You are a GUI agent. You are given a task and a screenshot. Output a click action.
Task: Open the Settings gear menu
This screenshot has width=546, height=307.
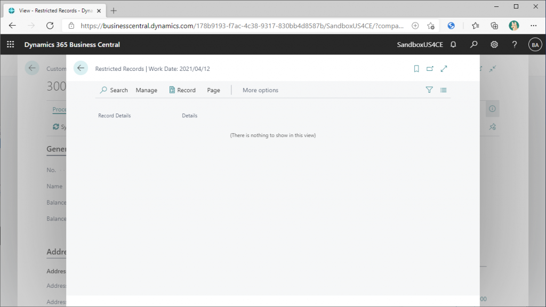click(494, 45)
